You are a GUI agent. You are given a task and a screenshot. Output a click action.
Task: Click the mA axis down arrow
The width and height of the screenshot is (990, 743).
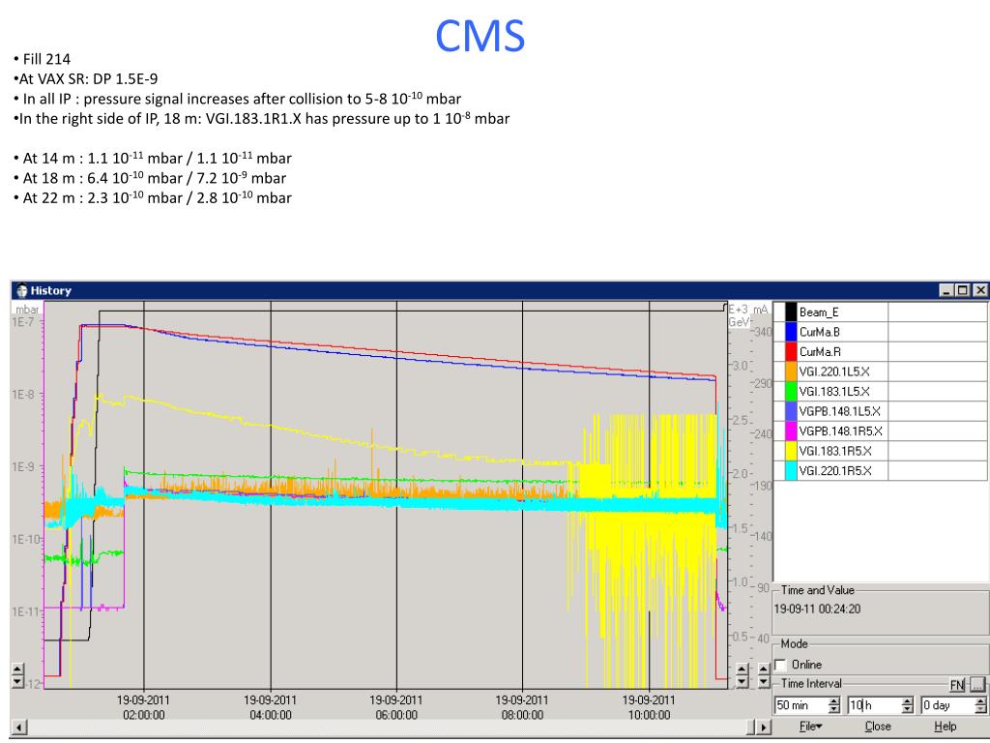tap(764, 682)
